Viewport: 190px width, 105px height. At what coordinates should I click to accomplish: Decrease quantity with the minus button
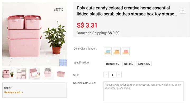click(106, 75)
